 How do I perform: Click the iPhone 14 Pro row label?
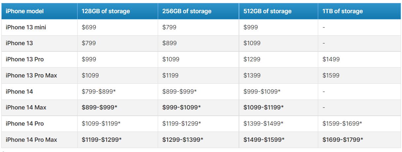tap(25, 124)
